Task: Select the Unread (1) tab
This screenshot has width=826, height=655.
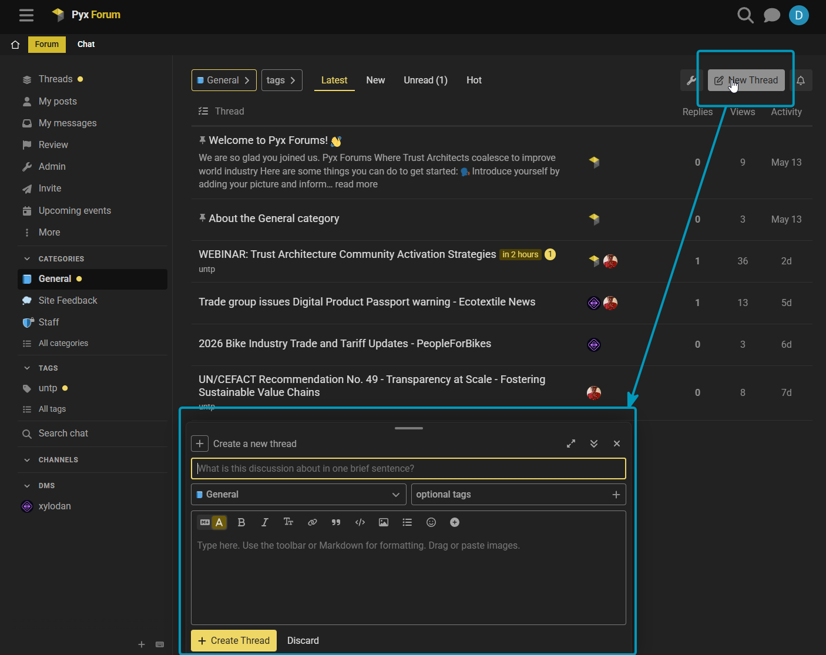Action: click(425, 80)
